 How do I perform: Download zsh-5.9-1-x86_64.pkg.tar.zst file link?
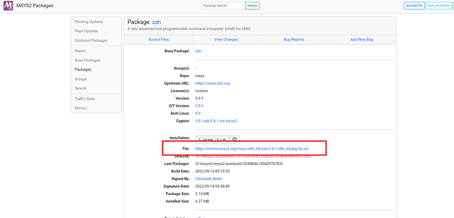(252, 149)
